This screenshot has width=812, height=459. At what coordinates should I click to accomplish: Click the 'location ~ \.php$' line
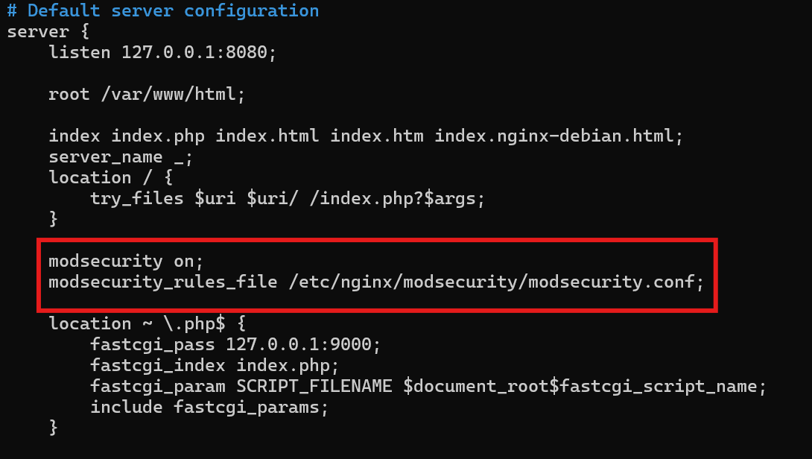click(147, 324)
